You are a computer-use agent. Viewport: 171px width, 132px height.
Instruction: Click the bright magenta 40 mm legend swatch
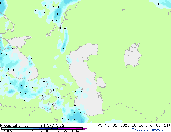pyautogui.click(x=73, y=128)
